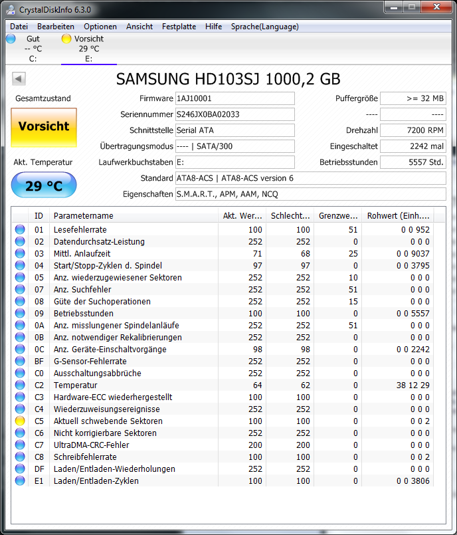
Task: Click the status icon for Laden/Entladen-Zyklen
Action: point(20,481)
